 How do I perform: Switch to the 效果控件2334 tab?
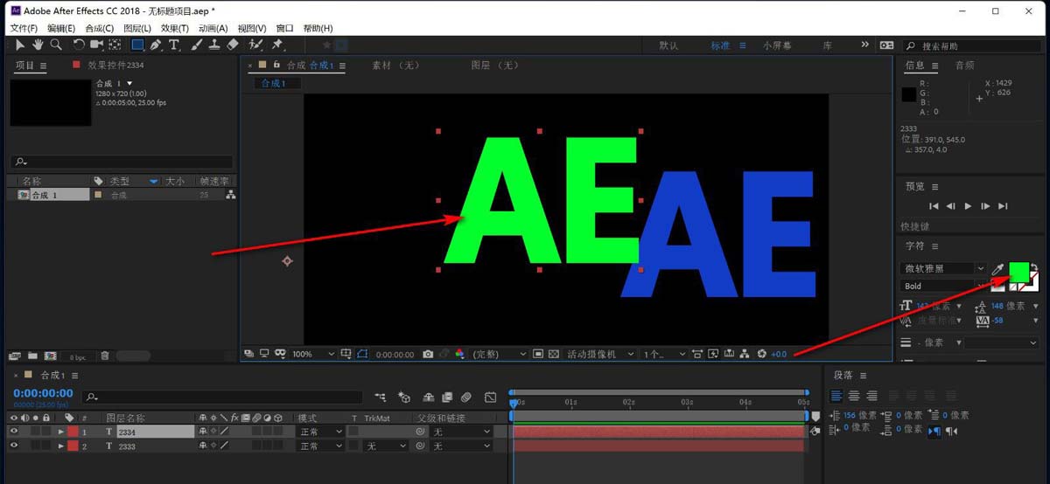click(x=115, y=66)
